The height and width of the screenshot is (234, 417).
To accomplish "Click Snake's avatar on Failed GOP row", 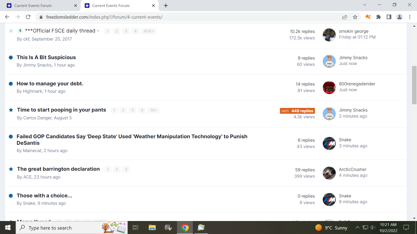I will [329, 144].
